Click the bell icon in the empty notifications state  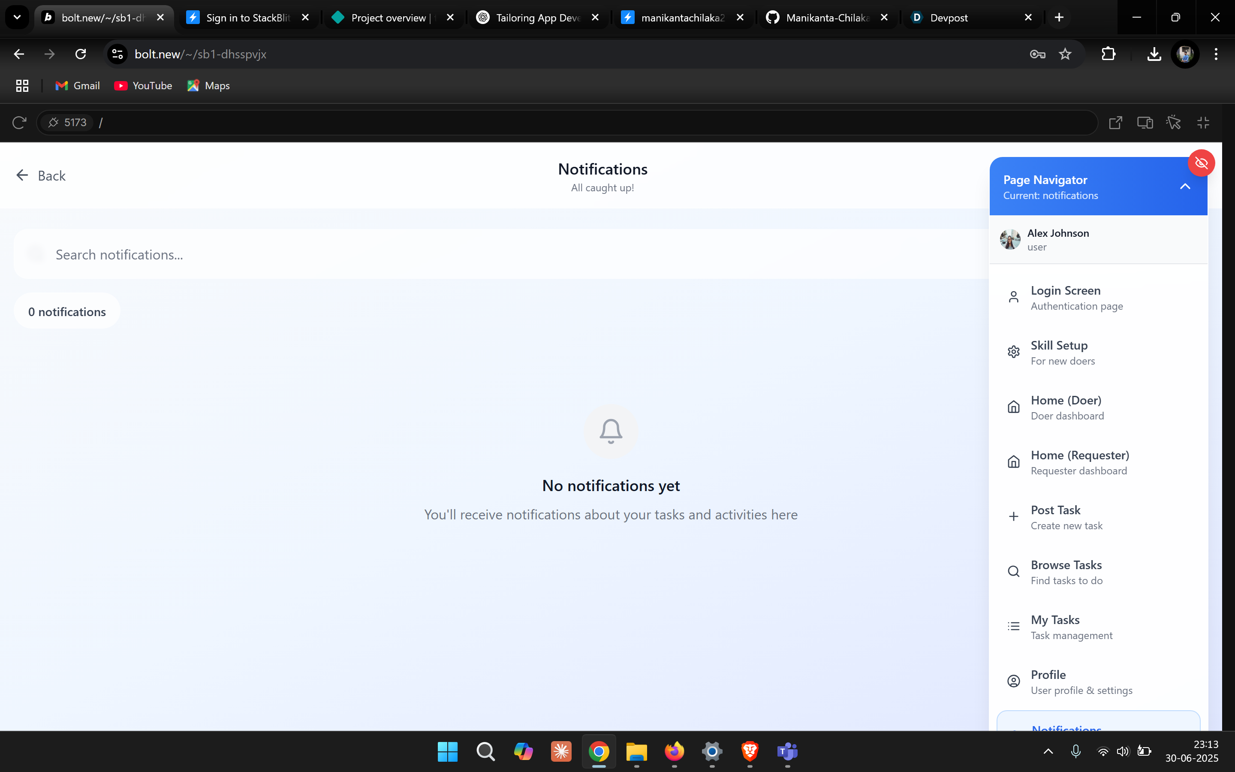point(610,431)
